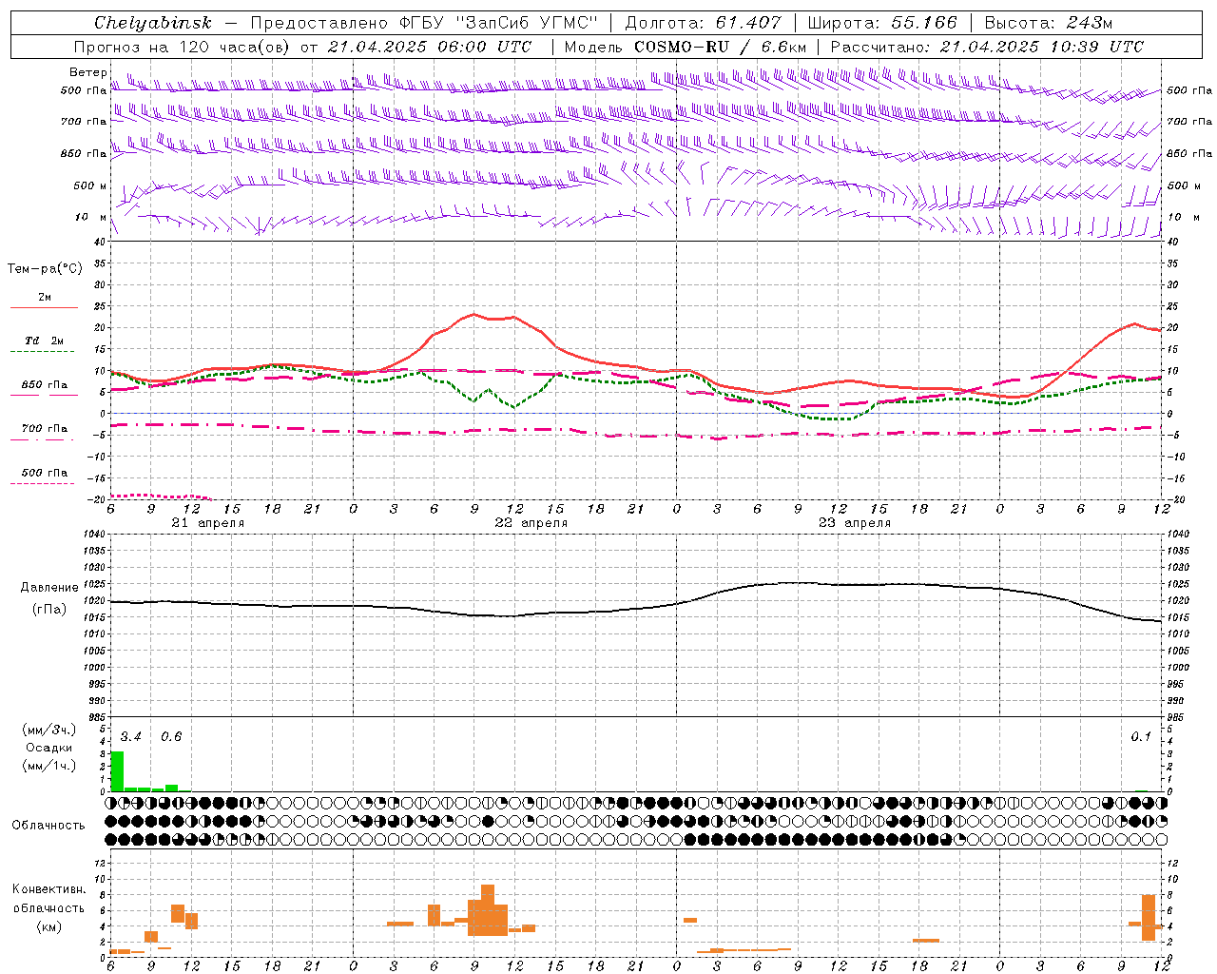The width and height of the screenshot is (1217, 974).
Task: Click the '(мм/1ч.)' precipitation unit label
Action: [48, 766]
